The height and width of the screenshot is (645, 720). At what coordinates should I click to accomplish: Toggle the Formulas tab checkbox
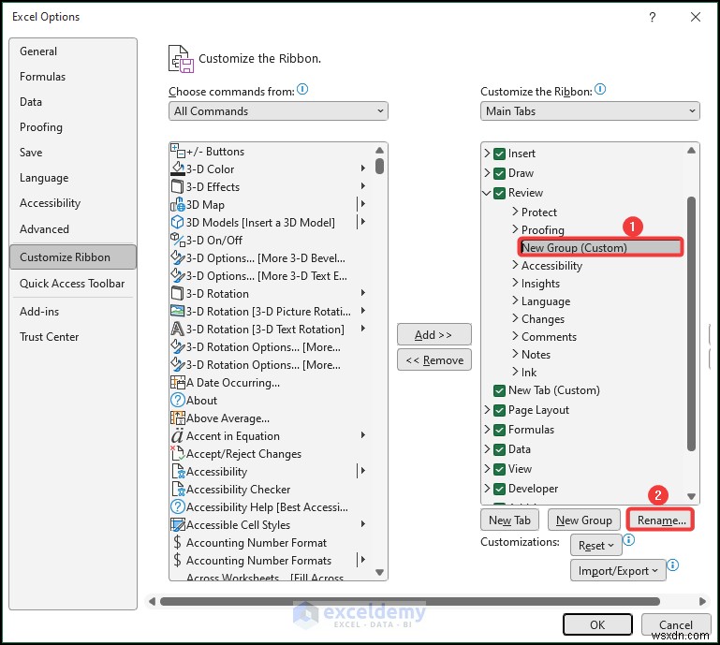tap(500, 430)
